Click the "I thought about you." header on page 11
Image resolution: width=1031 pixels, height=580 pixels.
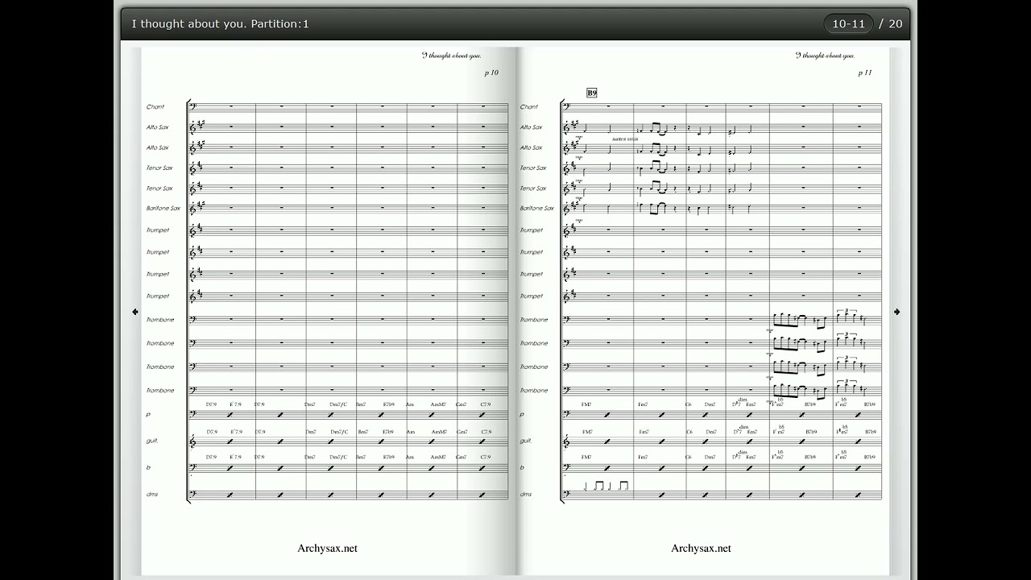[x=826, y=56]
